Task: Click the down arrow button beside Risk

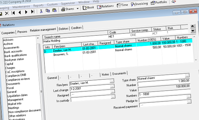Action: (x=193, y=31)
